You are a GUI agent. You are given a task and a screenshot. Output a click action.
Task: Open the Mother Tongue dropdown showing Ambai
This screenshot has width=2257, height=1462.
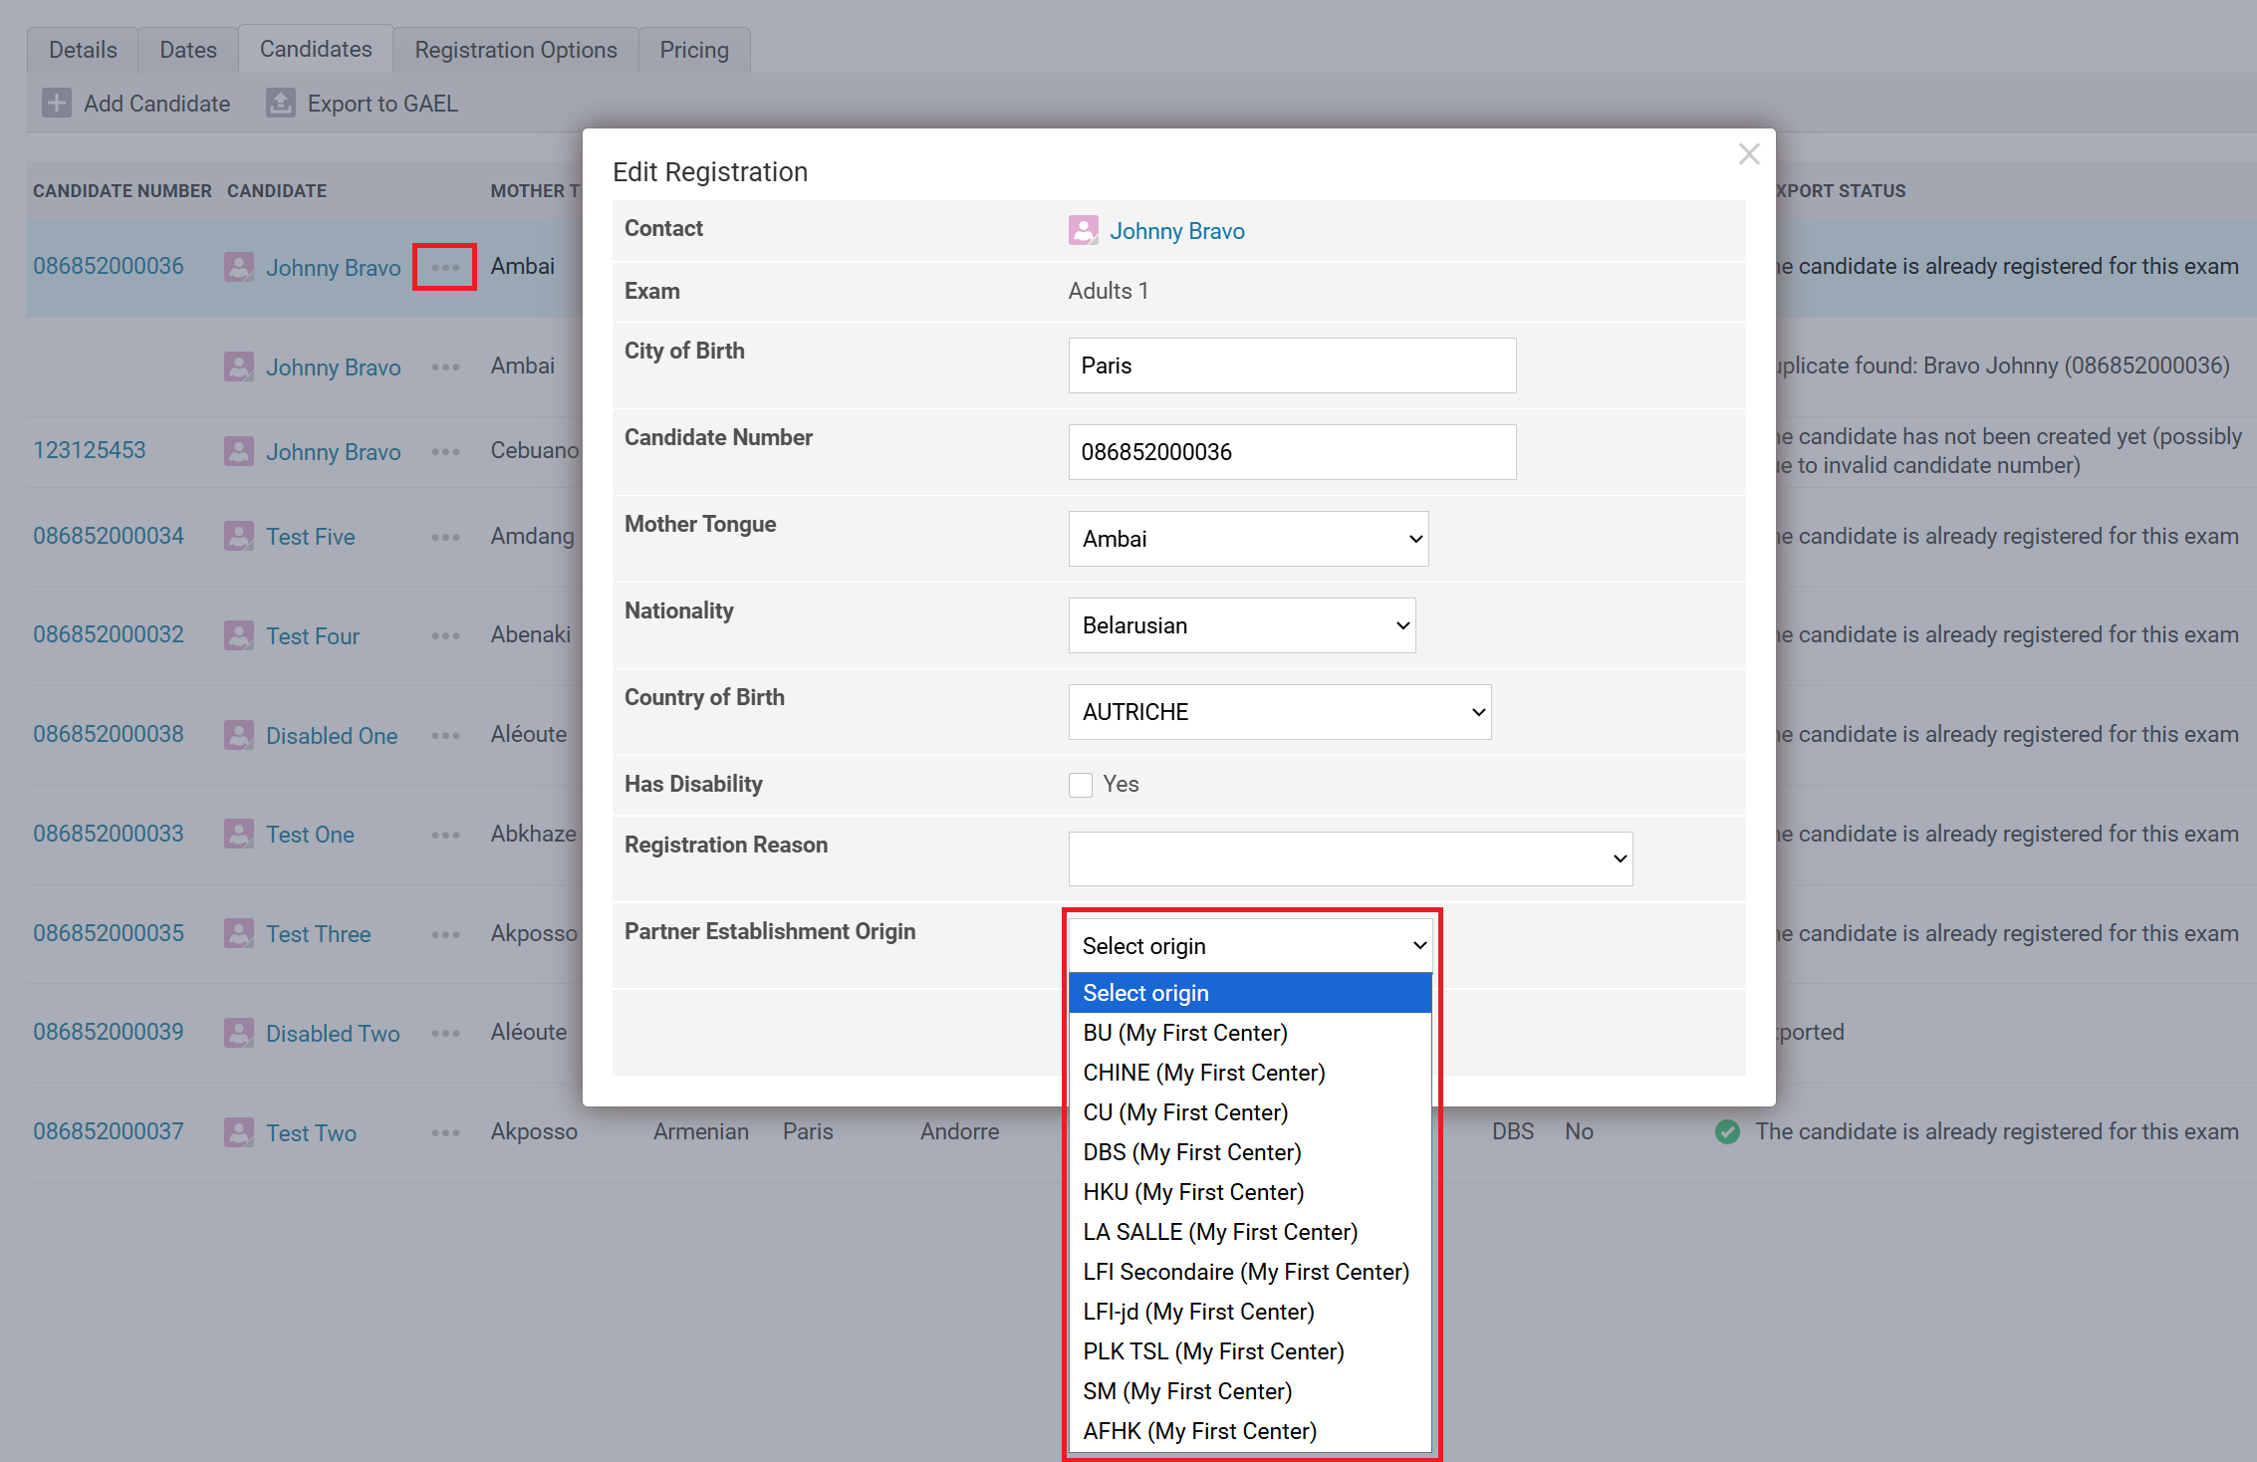[x=1248, y=539]
